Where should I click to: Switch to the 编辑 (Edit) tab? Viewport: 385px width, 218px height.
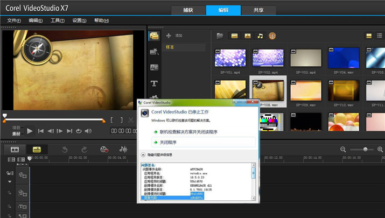point(223,10)
